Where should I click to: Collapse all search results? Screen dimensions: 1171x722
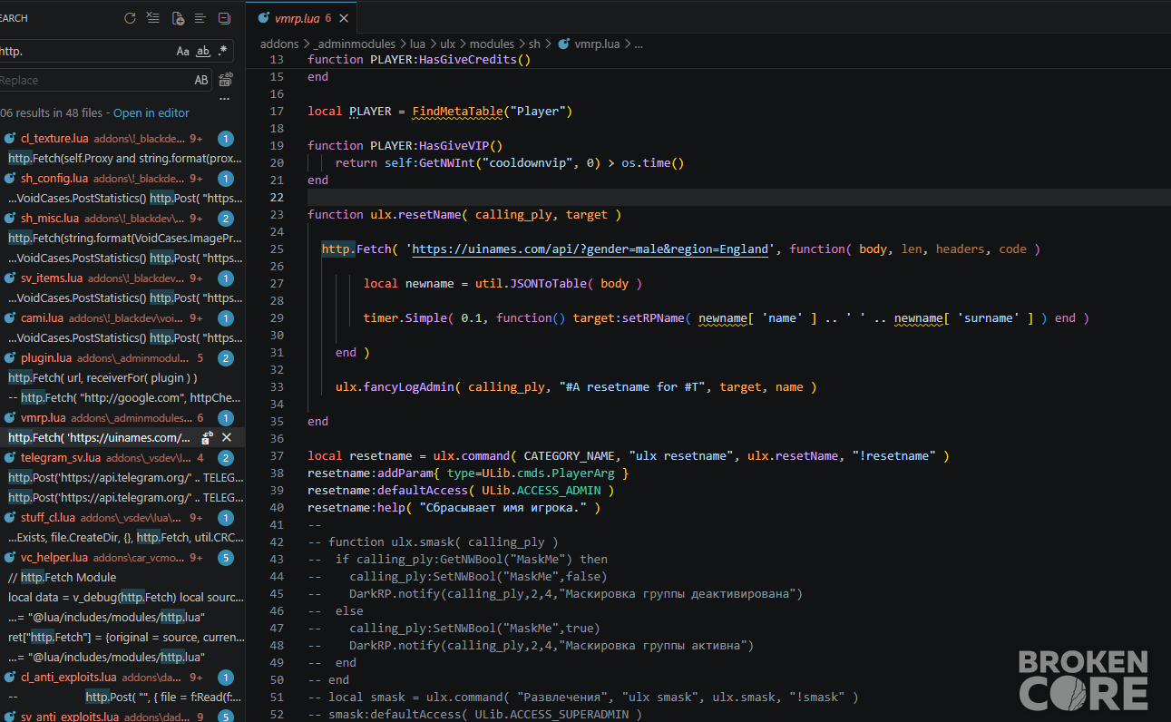[x=225, y=17]
